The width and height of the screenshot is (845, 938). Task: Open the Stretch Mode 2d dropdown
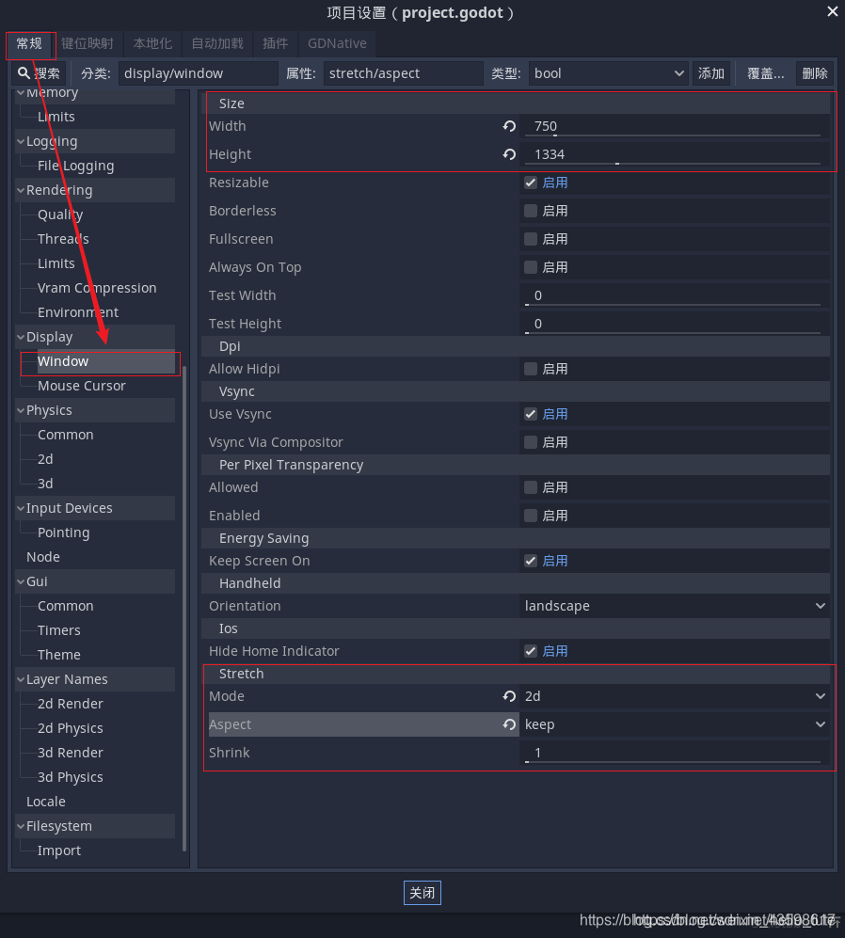pyautogui.click(x=675, y=696)
